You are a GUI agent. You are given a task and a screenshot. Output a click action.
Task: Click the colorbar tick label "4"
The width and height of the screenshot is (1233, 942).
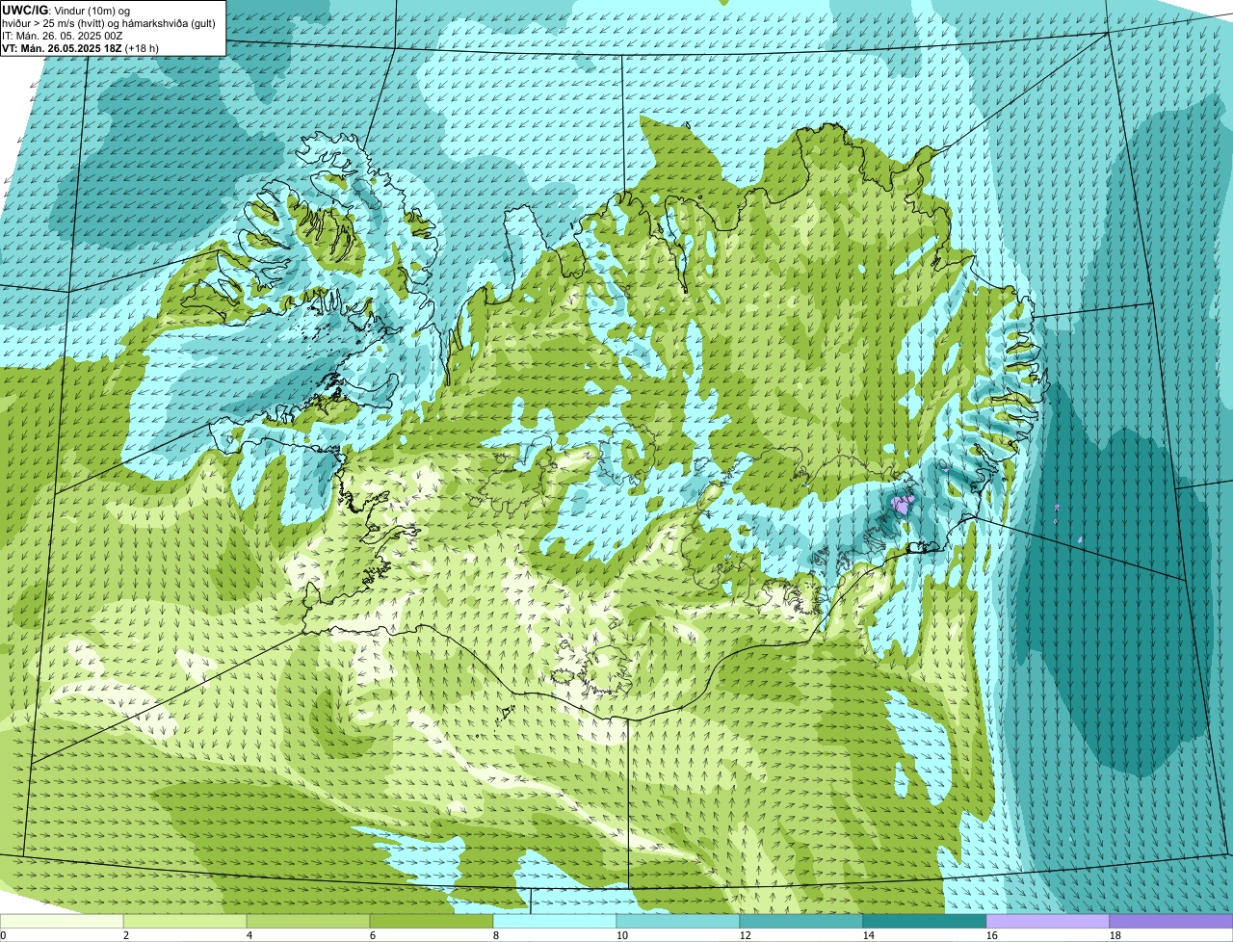click(x=249, y=935)
